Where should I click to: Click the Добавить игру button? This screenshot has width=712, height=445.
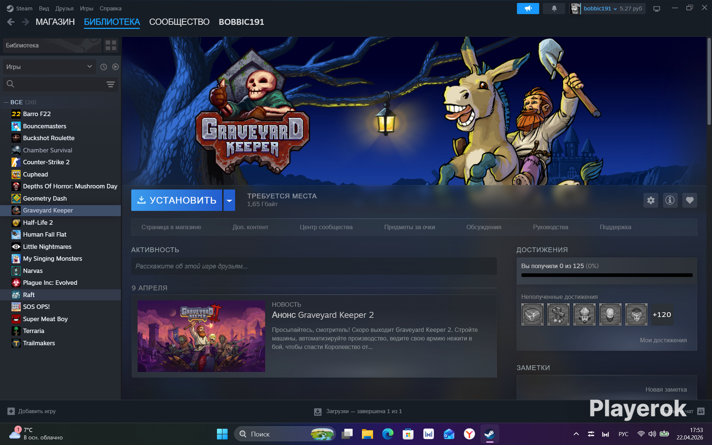point(32,411)
